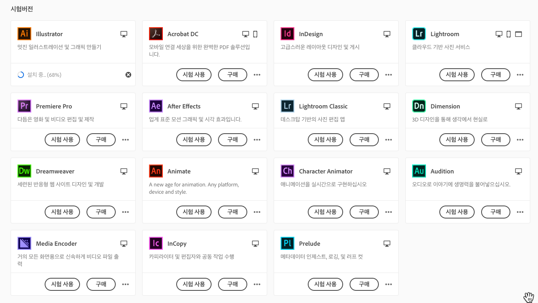Click 구매 to buy Character Animator
Viewport: 538px width, 303px height.
[x=364, y=212]
